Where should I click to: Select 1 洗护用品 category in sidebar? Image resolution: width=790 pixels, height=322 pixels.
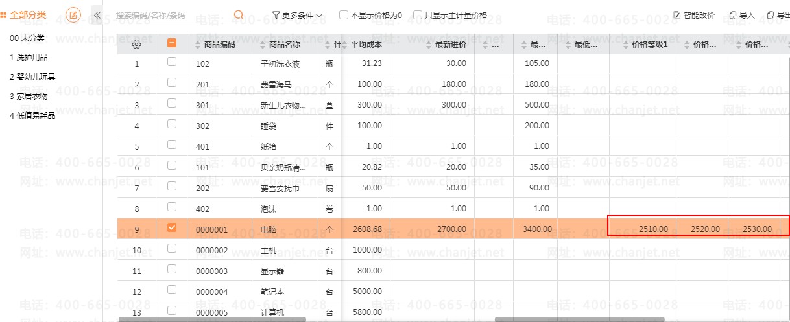pos(29,58)
